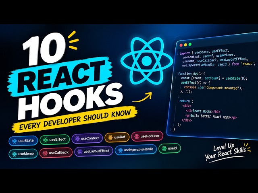
Task: Click the "<p>Build better React apps</p>" line
Action: point(211,117)
